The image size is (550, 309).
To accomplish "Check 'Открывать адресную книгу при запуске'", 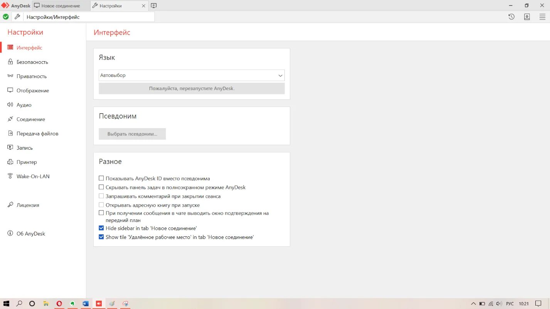I will click(x=101, y=205).
